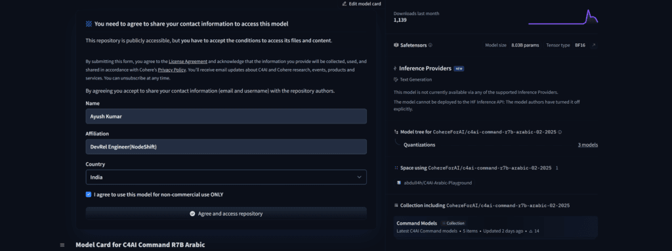
Task: Click the gated-model icon beside the heading
Action: [x=89, y=24]
